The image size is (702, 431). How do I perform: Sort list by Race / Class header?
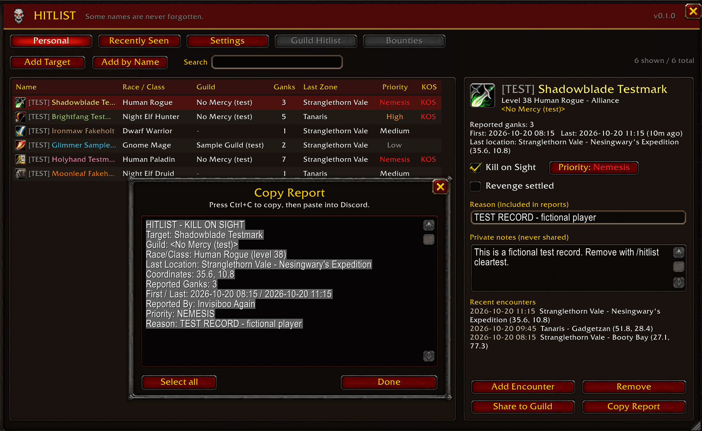tap(144, 87)
